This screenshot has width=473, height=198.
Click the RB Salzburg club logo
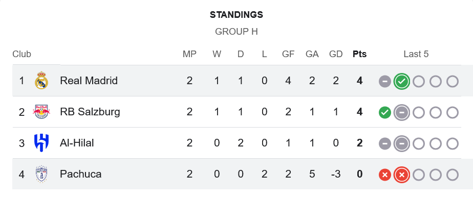coord(41,112)
